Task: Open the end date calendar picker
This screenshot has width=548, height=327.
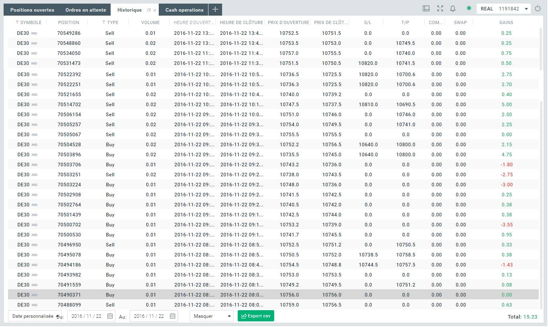Action: pyautogui.click(x=172, y=316)
